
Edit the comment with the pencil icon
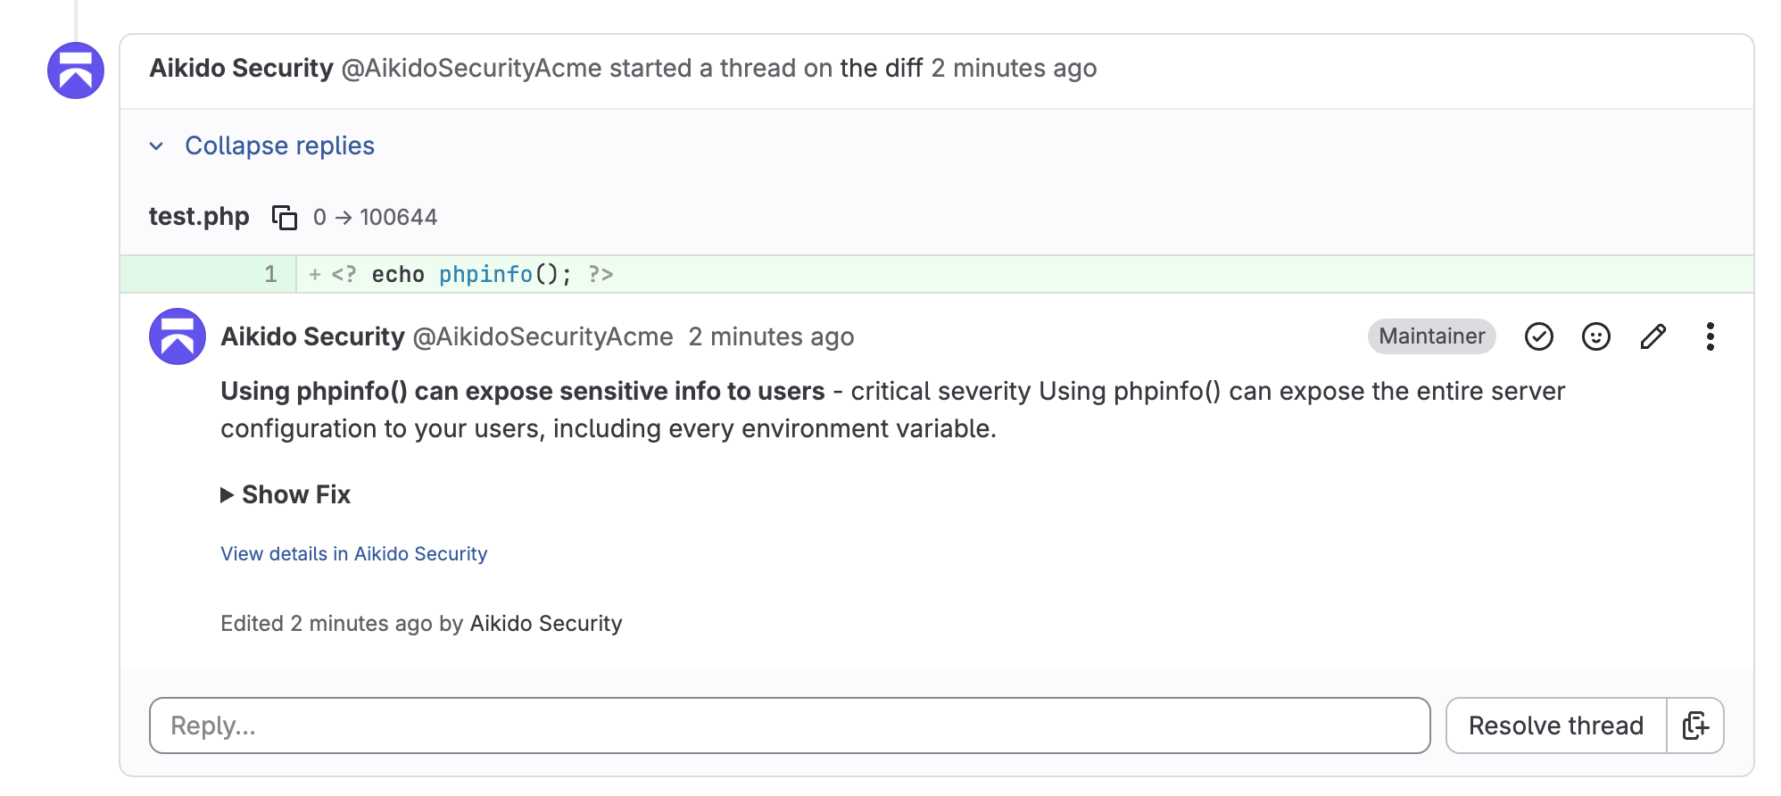(x=1653, y=336)
